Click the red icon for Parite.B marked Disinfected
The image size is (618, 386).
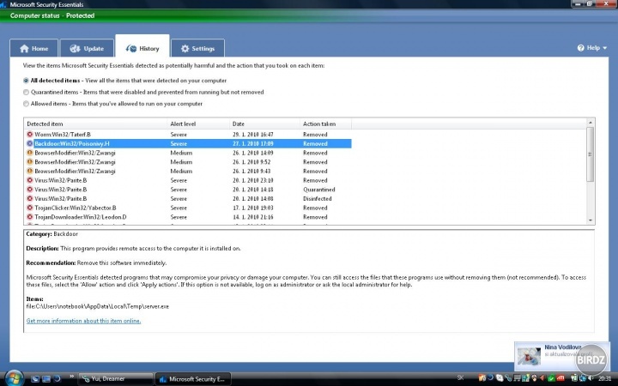click(29, 198)
